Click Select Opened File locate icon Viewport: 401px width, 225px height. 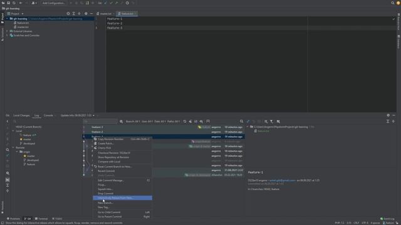(x=68, y=14)
